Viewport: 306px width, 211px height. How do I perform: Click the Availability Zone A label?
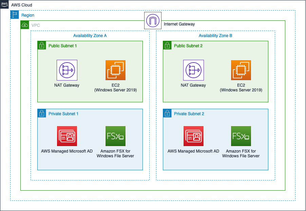[90, 36]
